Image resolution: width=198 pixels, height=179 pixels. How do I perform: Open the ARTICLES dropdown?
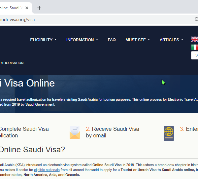coord(171,40)
